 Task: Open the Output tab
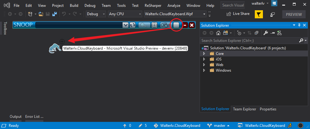(16, 116)
